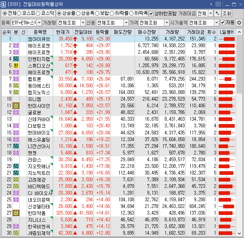
Task: Click the 신성델타테 stock name
Action: point(39,206)
